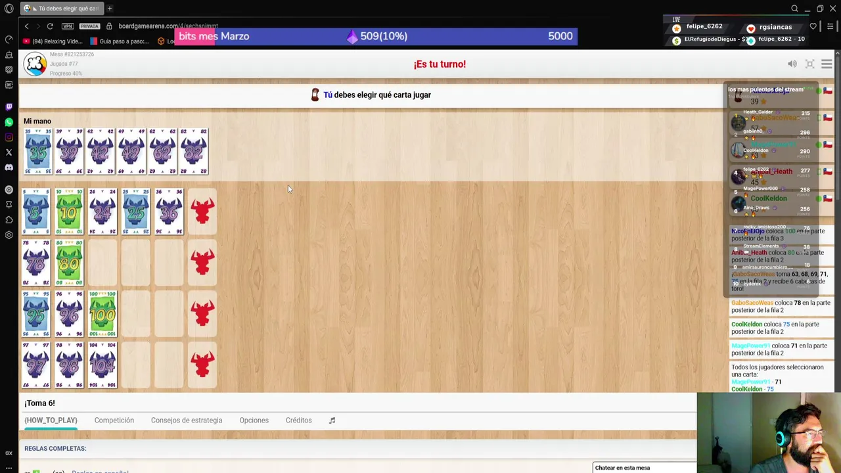Click the 'Chatear en esta mesa' chat box

coord(644,468)
